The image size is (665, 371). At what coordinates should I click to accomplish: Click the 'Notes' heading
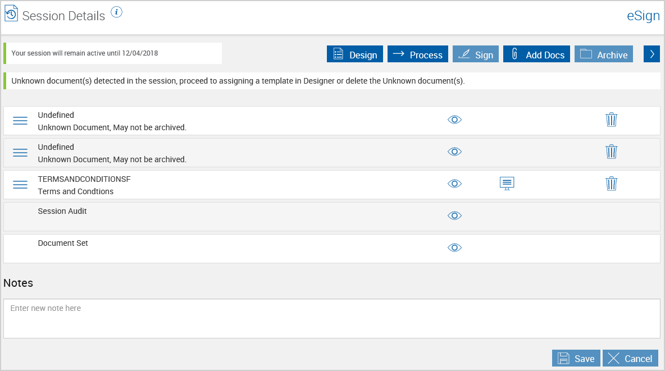point(18,283)
